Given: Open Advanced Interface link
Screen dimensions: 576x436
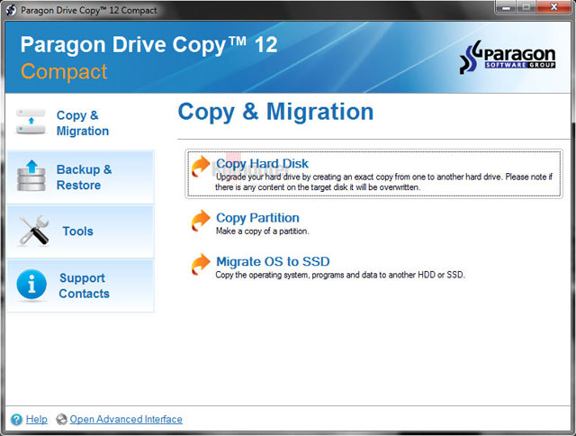Looking at the screenshot, I should 126,419.
